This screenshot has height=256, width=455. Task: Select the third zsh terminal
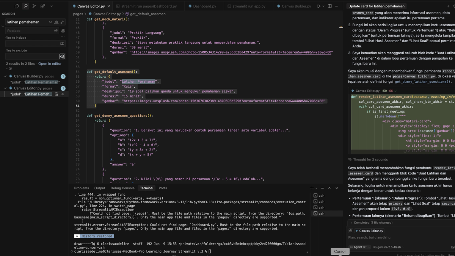[327, 207]
